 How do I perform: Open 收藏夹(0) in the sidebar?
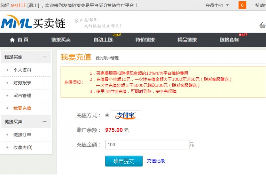[x=23, y=147]
